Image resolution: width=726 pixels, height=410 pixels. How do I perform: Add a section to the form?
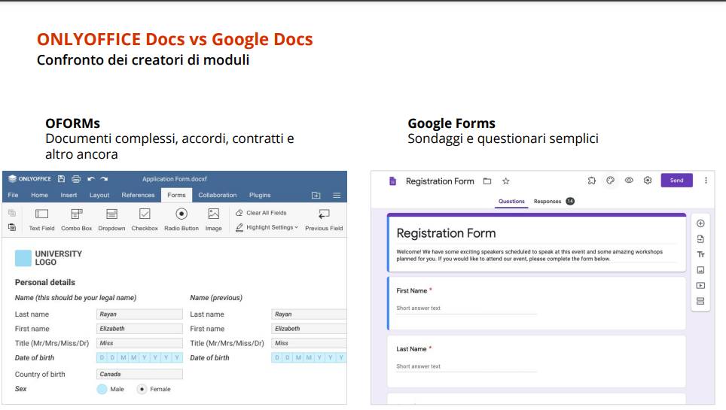coord(700,301)
